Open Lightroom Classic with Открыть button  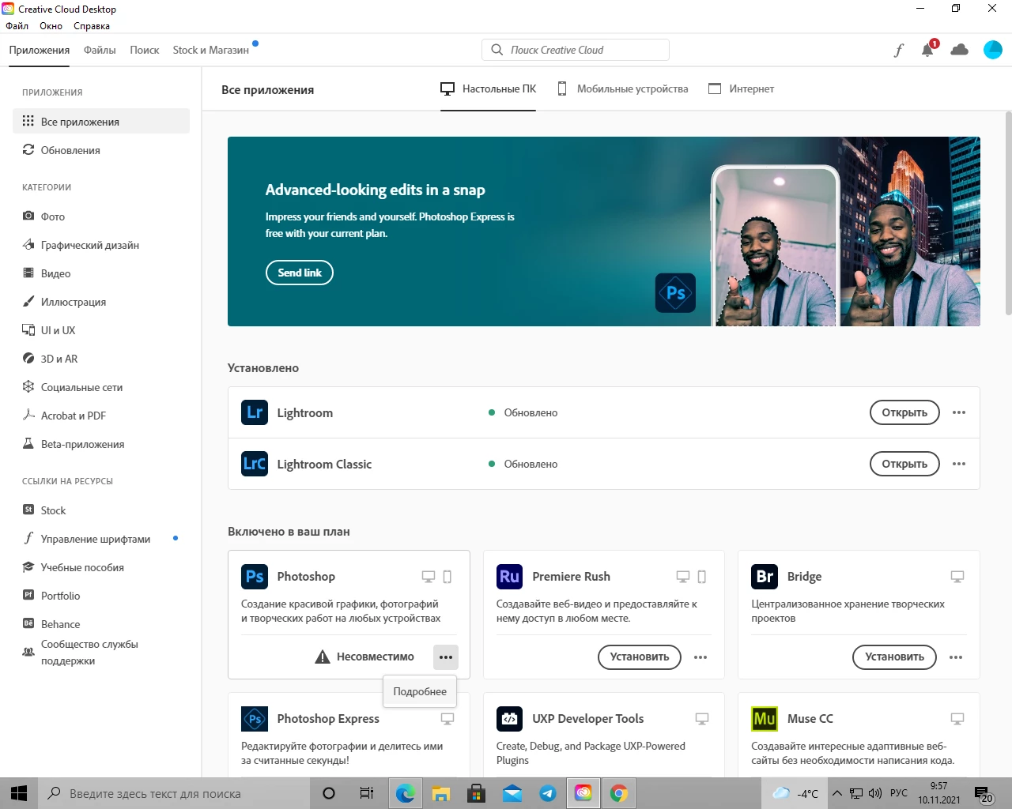coord(904,464)
